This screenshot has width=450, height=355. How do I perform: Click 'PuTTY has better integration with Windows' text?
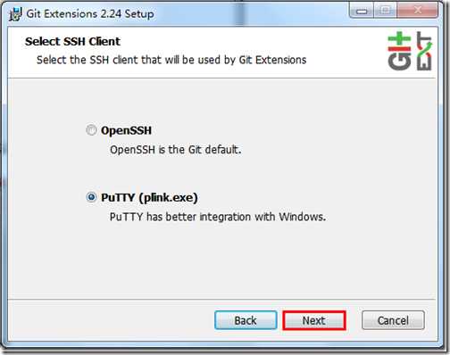coord(218,217)
